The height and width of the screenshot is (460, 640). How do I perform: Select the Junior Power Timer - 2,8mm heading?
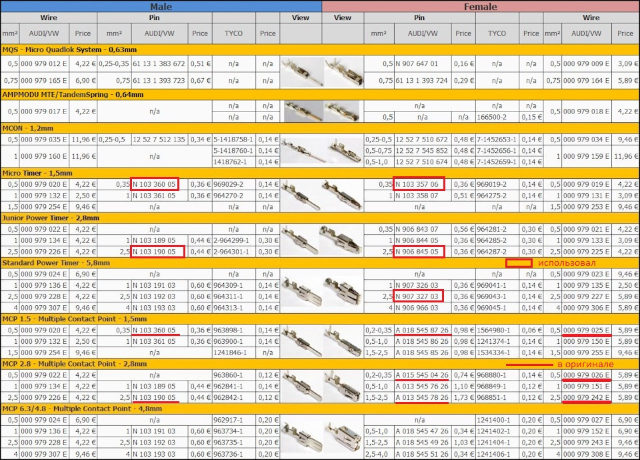51,218
